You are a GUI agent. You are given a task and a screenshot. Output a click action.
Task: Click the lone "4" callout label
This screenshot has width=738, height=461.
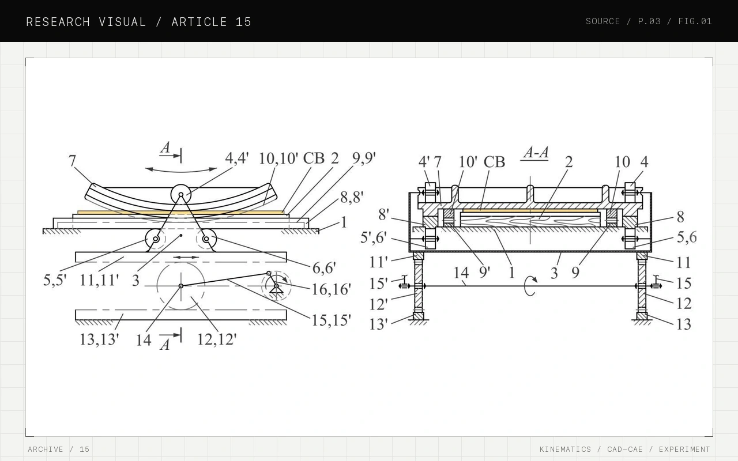tap(644, 163)
